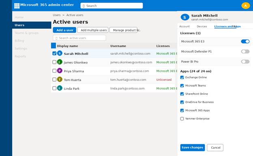Click the Users breadcrumb link
Image resolution: width=253 pixels, height=156 pixels.
(x=57, y=15)
